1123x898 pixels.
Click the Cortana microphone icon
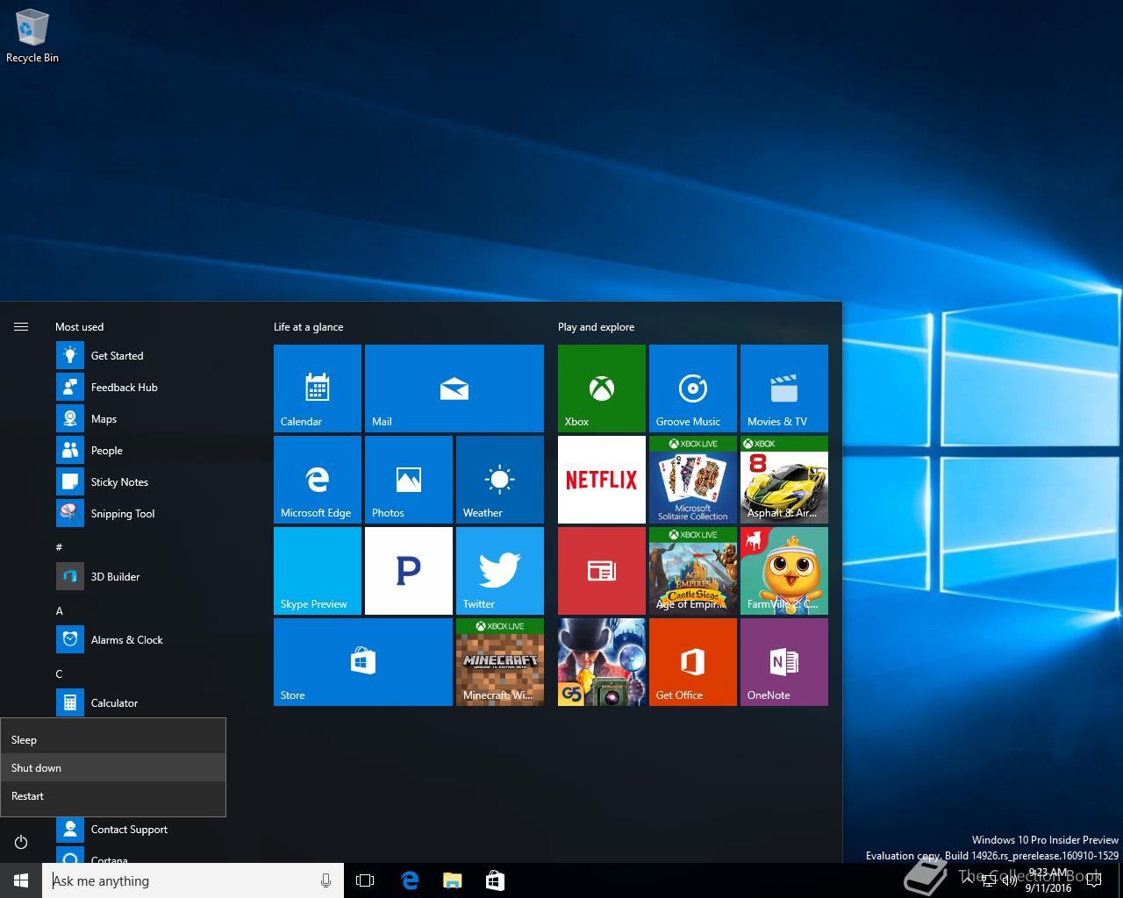326,880
